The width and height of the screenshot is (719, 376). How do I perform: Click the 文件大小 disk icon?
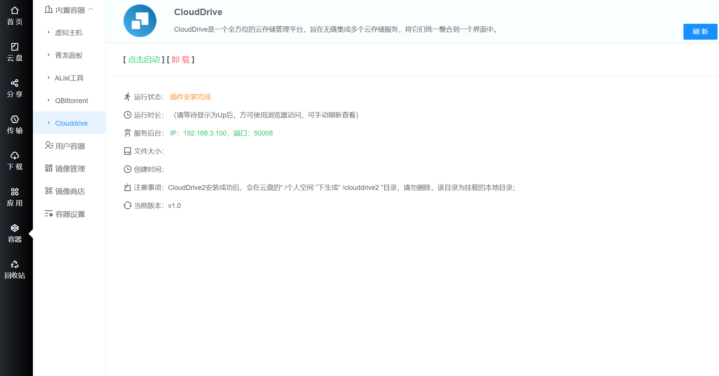pos(127,151)
